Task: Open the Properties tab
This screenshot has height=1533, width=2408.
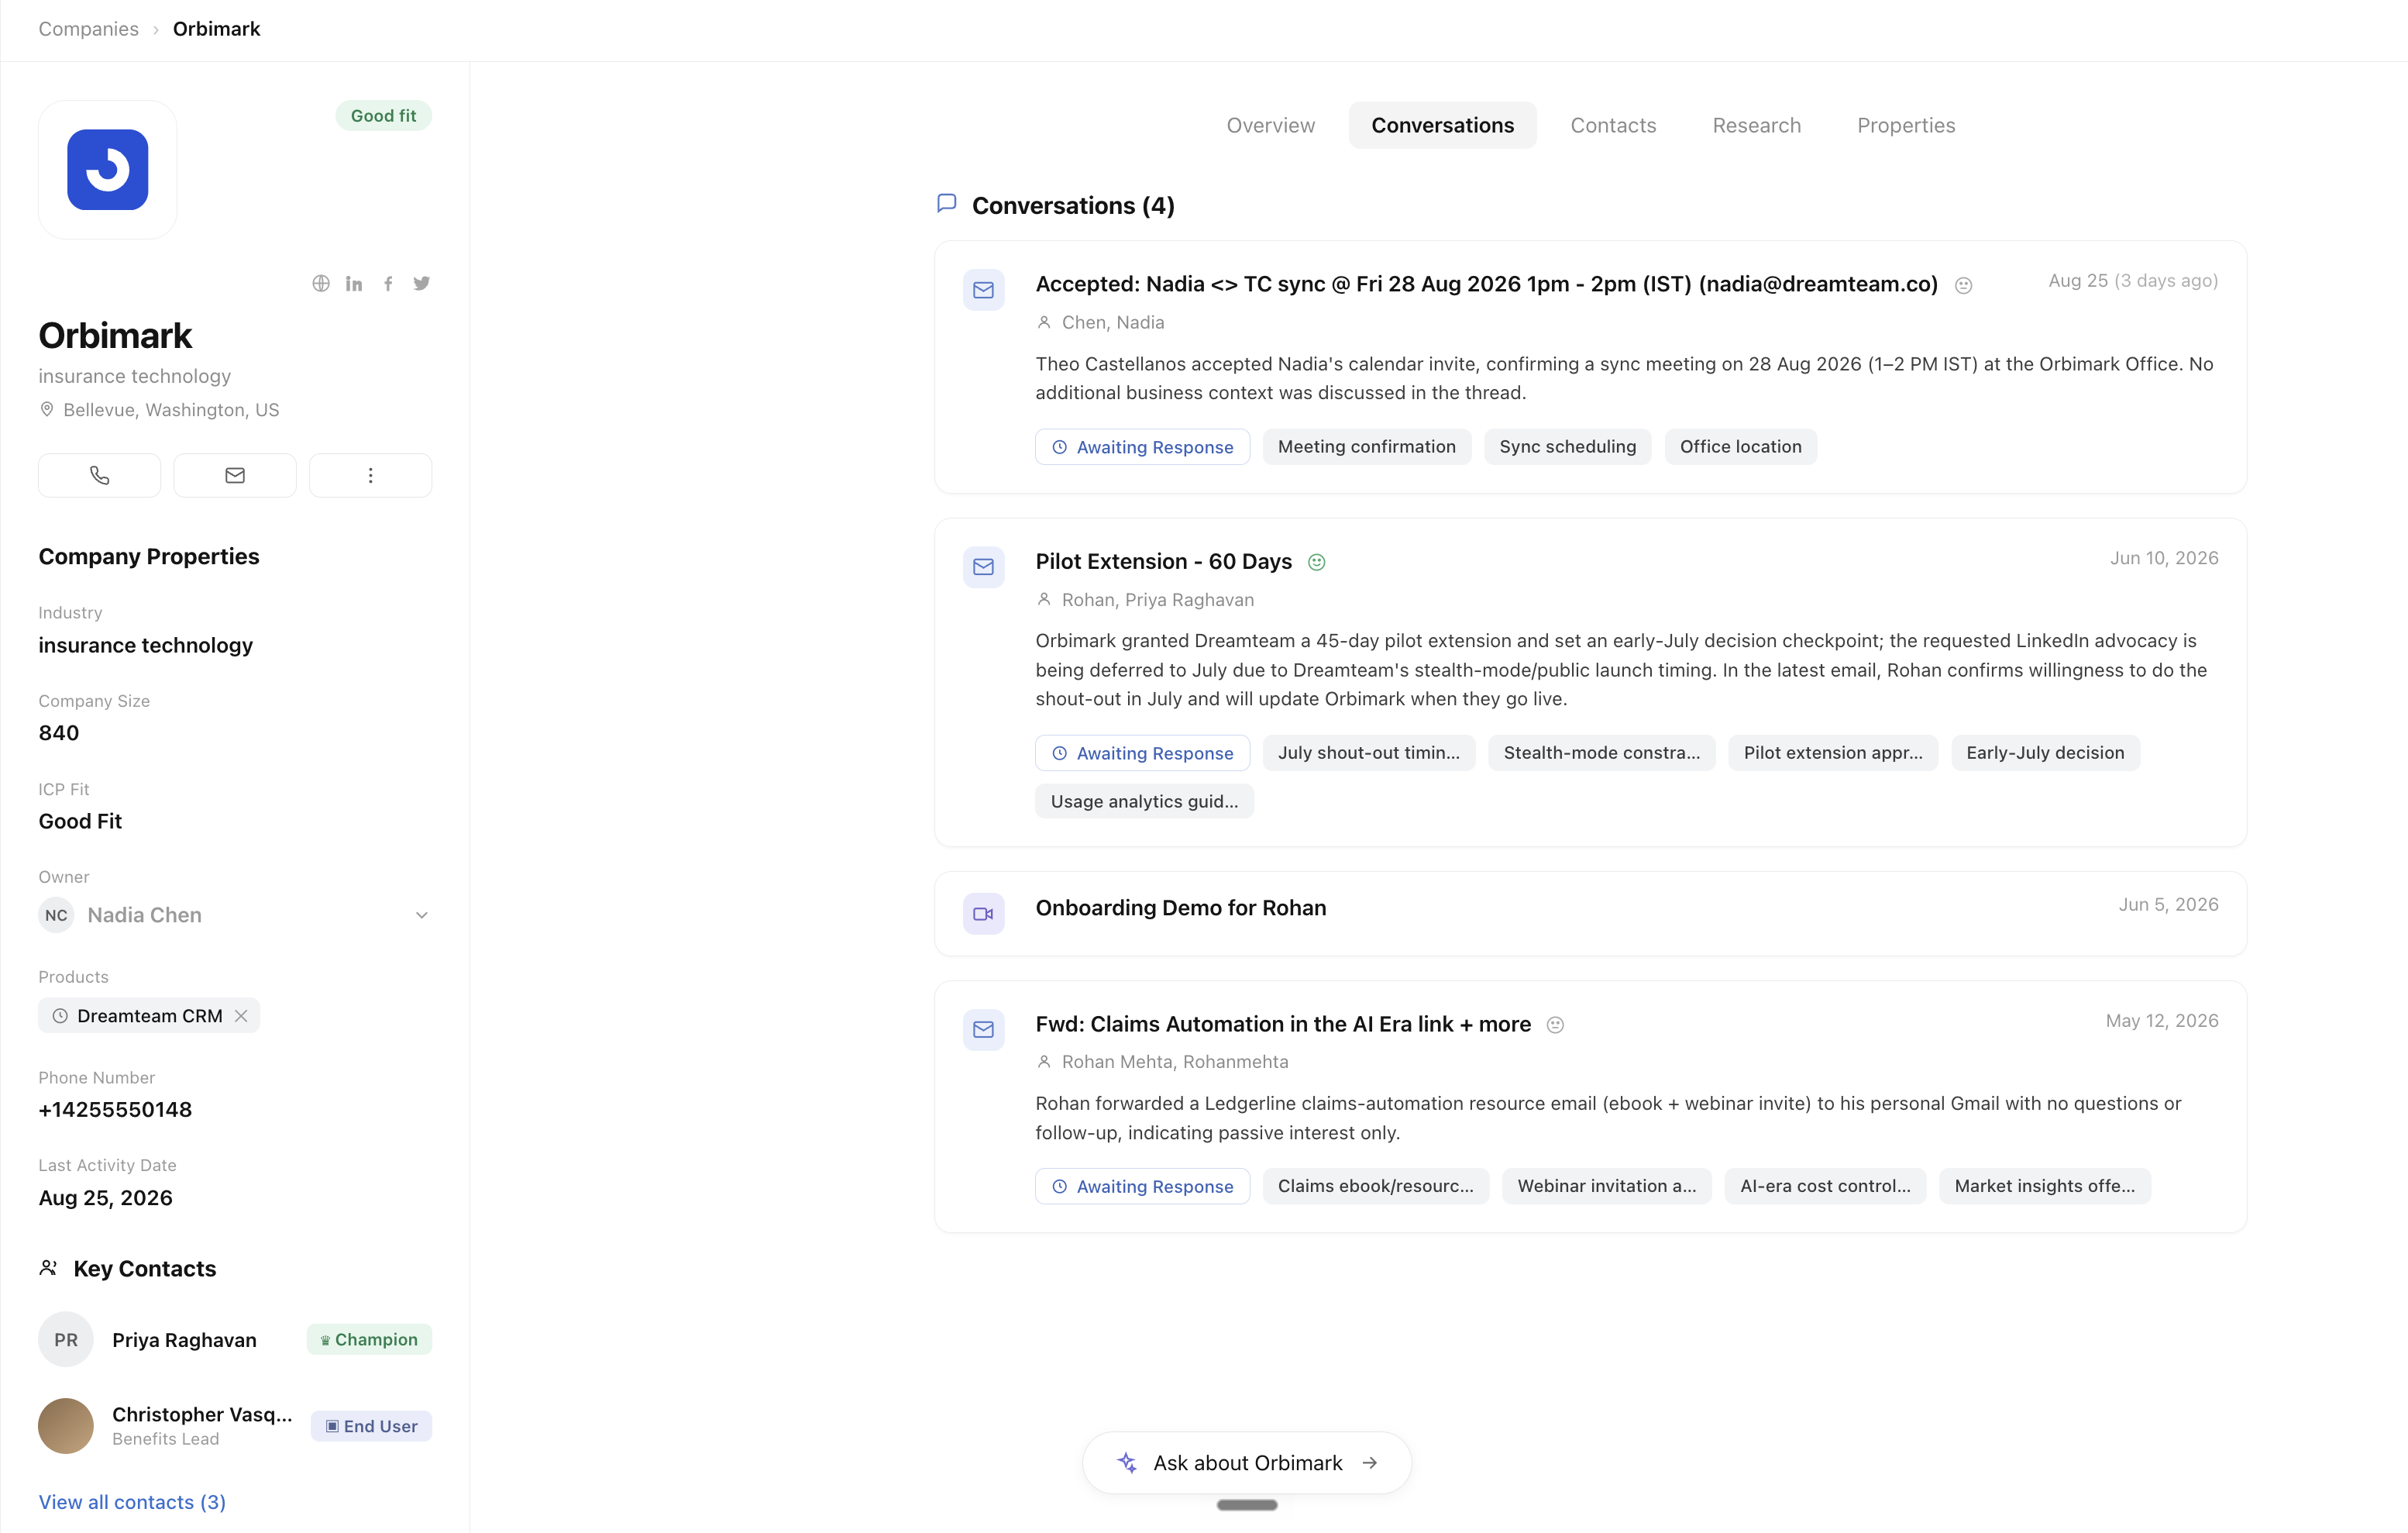Action: coord(1906,125)
